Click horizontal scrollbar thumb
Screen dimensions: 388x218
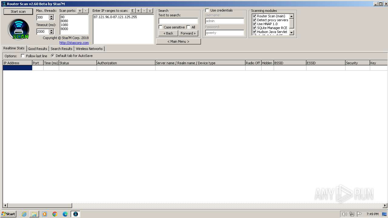coord(39,206)
